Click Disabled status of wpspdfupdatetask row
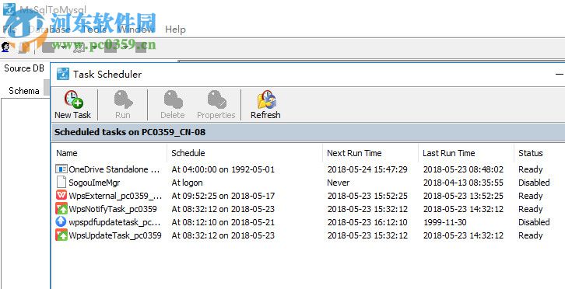Viewport: 565px width, 289px height. [x=534, y=222]
